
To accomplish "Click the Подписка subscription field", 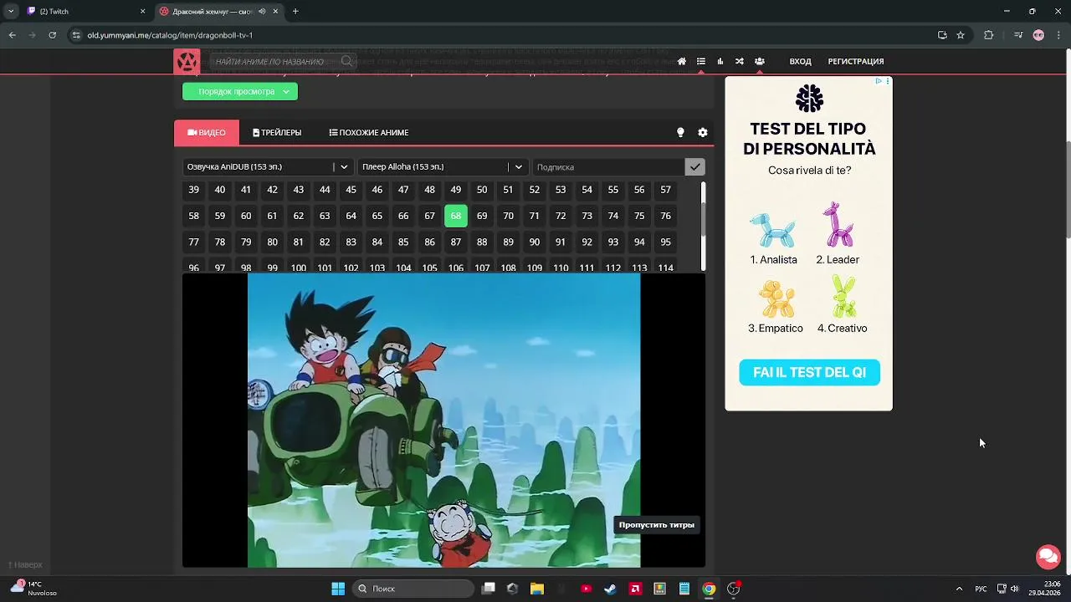I will 608,166.
